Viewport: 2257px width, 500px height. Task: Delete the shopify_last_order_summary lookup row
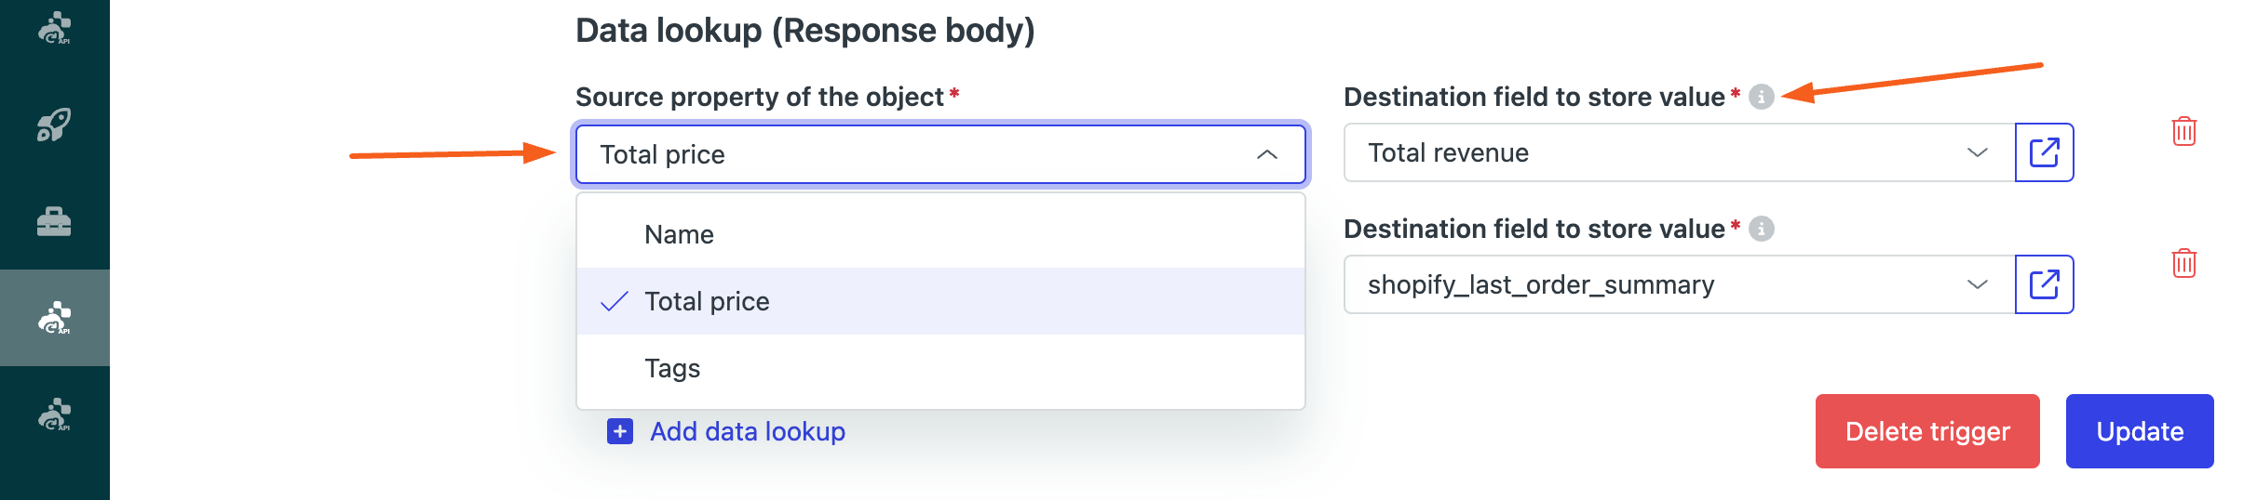2183,263
